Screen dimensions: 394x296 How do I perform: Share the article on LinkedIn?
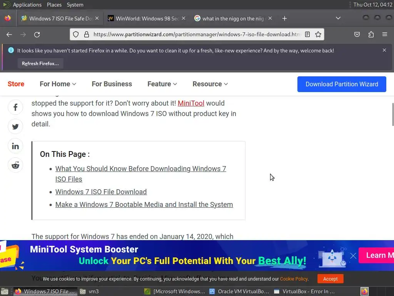tap(15, 146)
